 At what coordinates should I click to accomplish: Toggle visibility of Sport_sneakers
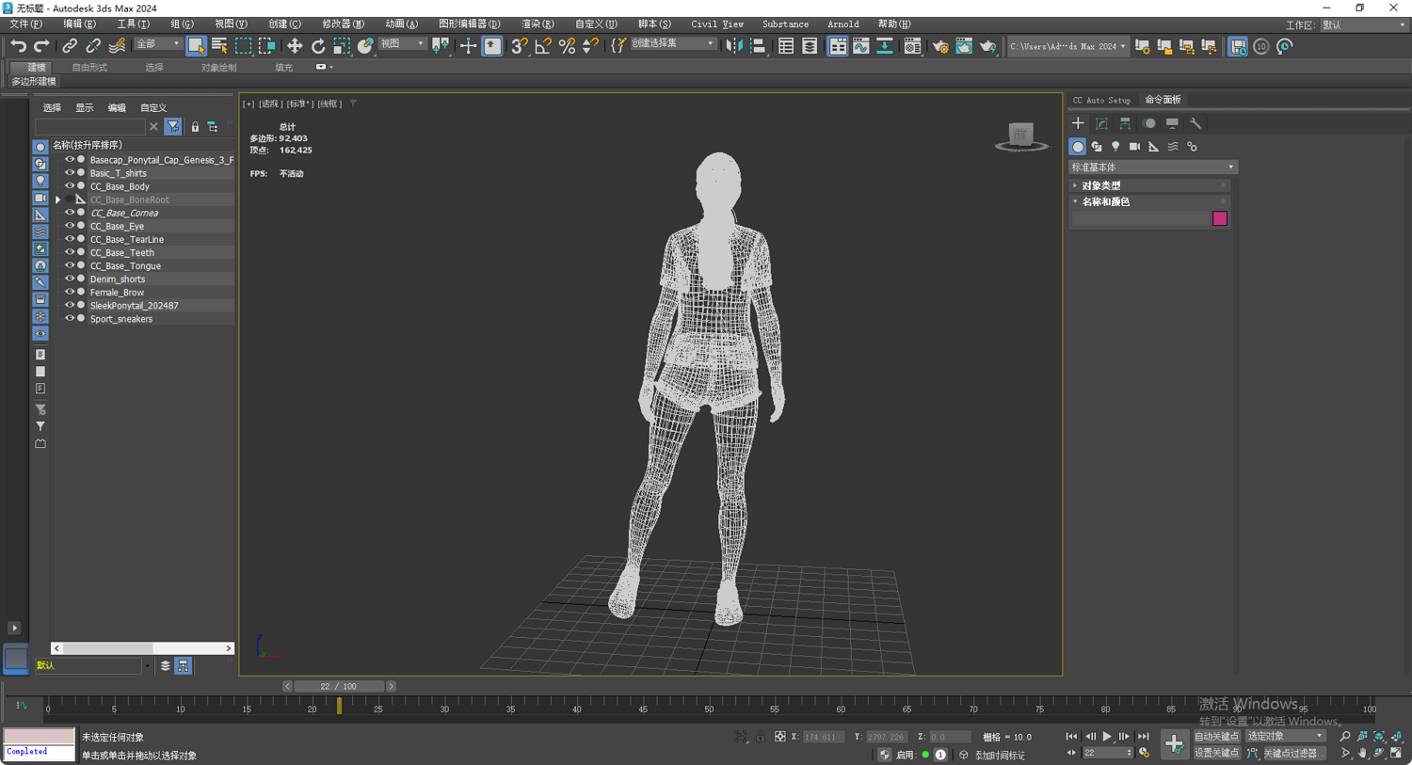tap(69, 319)
